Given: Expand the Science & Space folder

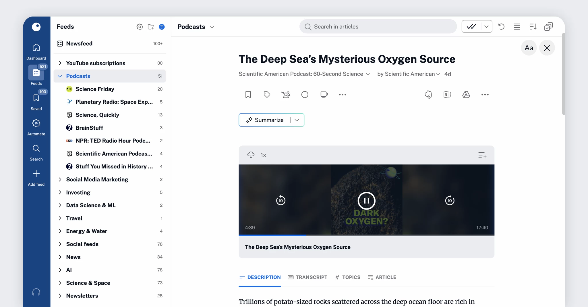Looking at the screenshot, I should click(x=60, y=283).
